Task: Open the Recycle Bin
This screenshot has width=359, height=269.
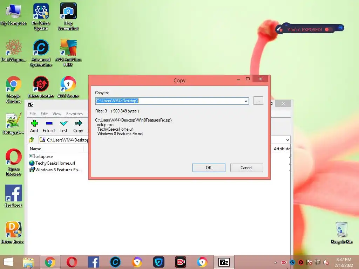Action: pyautogui.click(x=341, y=233)
